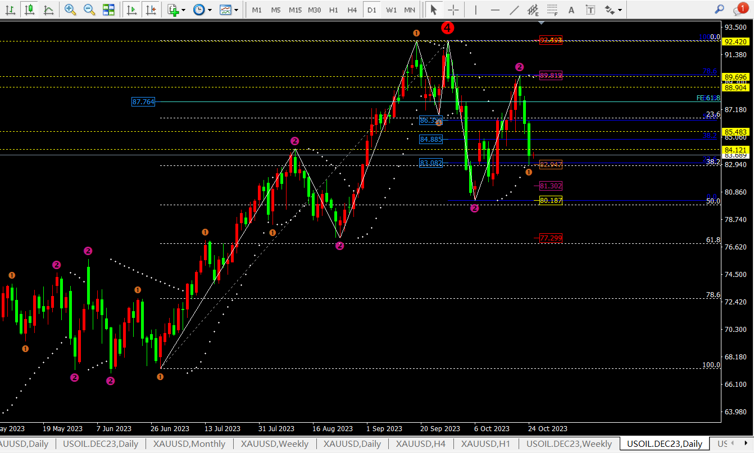Click the chart shift triangle on top edge
The image size is (754, 453).
point(541,24)
